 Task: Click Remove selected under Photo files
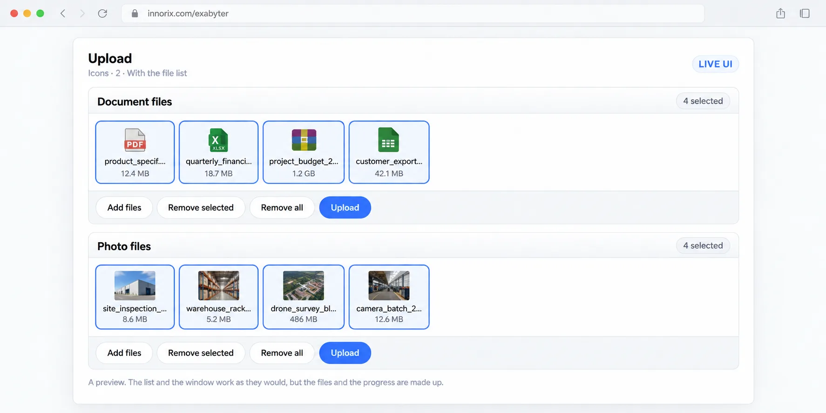tap(201, 353)
